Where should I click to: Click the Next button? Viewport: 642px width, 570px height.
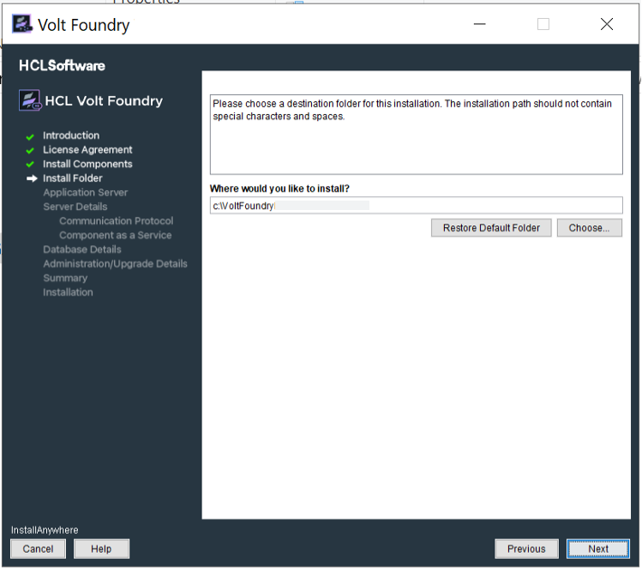pyautogui.click(x=597, y=549)
